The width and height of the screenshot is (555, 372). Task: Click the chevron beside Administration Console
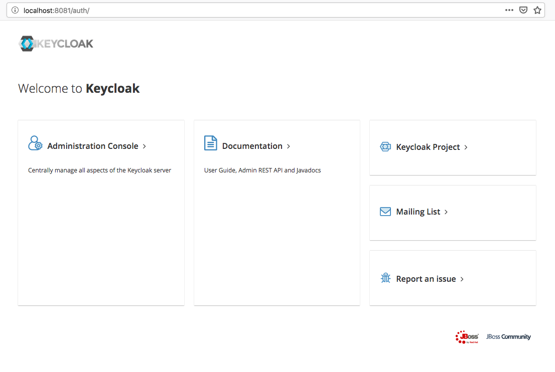tap(144, 146)
